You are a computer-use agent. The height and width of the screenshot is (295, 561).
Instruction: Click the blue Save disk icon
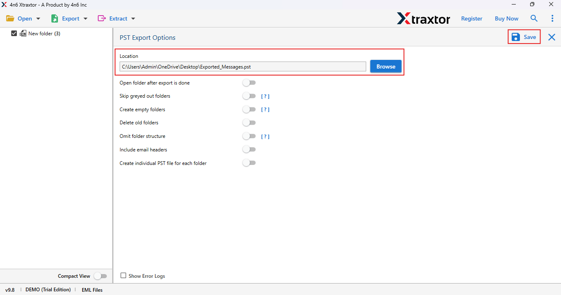pyautogui.click(x=515, y=37)
